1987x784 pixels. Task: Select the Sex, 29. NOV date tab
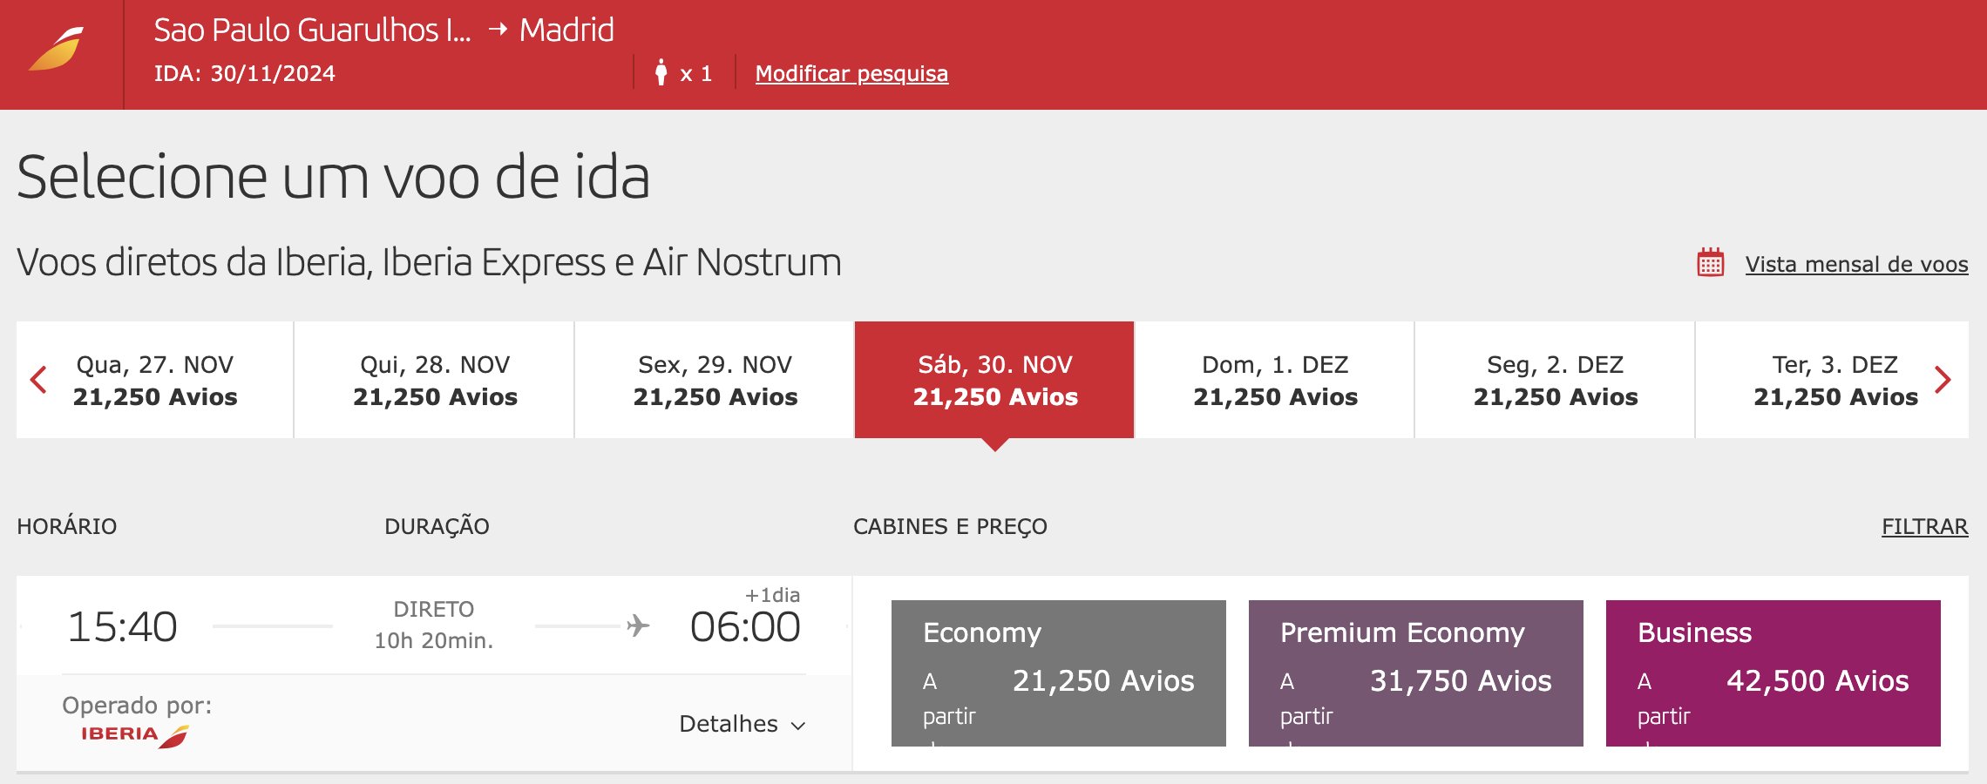(x=715, y=380)
